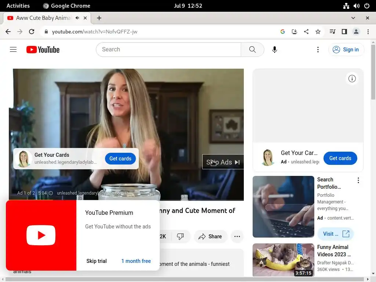
Task: Open the Activities overview
Action: pos(18,6)
